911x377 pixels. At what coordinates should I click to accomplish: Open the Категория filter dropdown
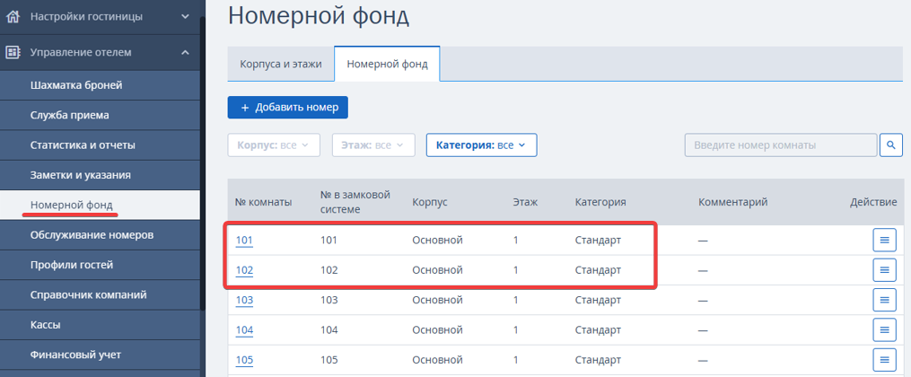482,145
